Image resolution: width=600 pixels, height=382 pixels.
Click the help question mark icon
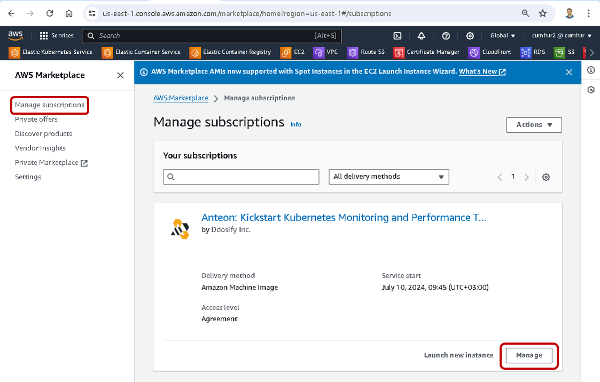446,36
